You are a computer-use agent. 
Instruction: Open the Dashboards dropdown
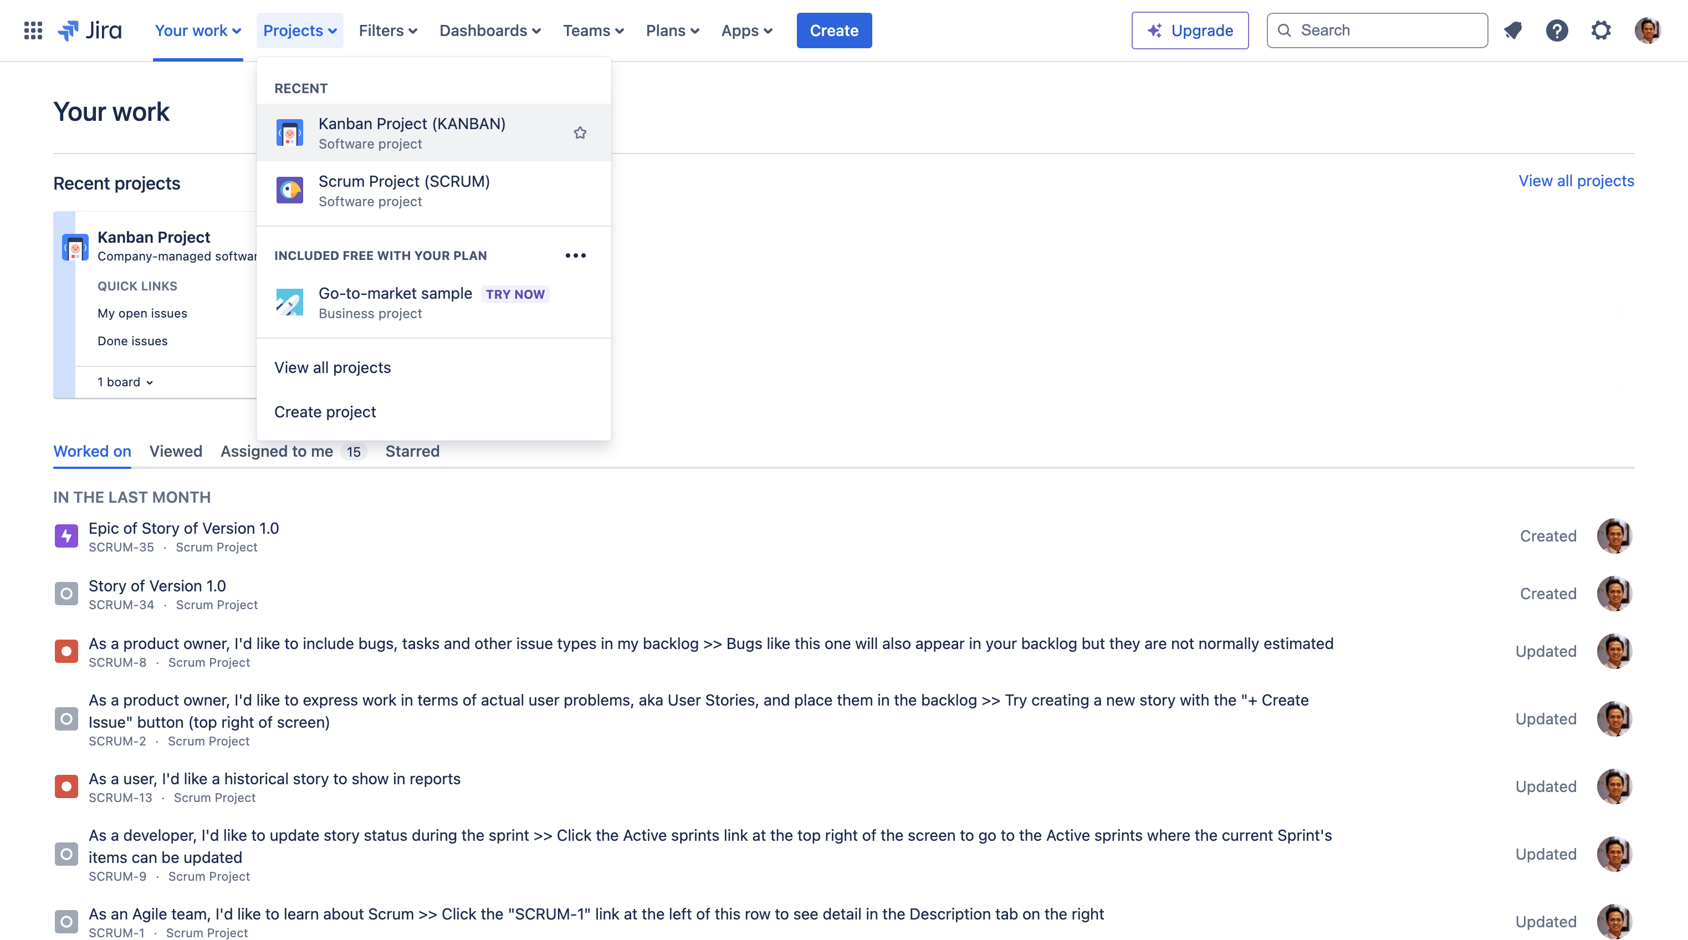click(490, 30)
